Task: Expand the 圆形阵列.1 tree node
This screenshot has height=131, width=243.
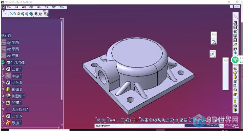Action: click(2, 109)
